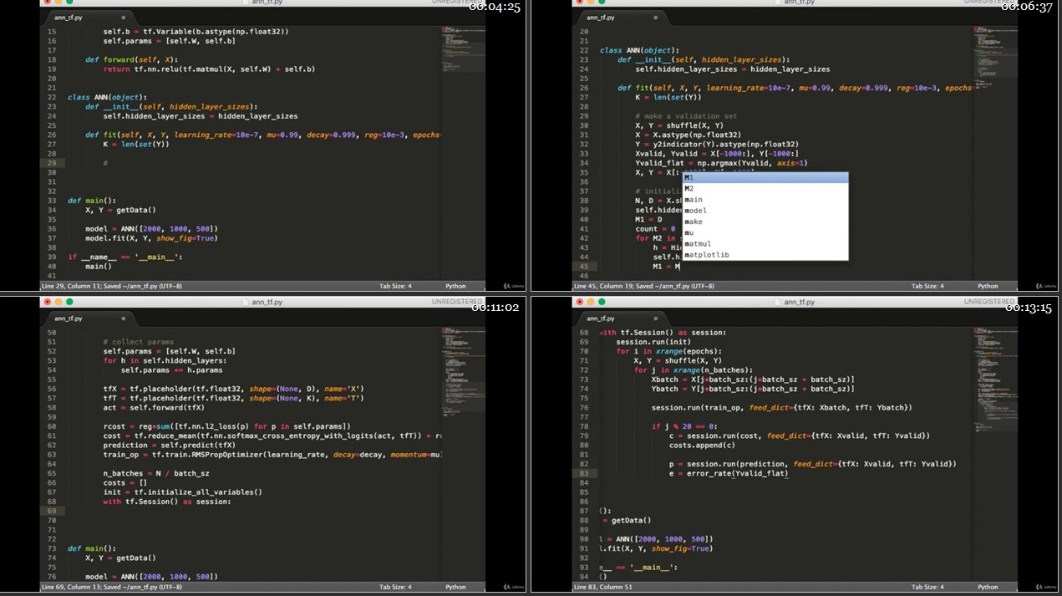This screenshot has width=1062, height=596.
Task: Click status text 'Line 83, Column 51'
Action: click(604, 587)
